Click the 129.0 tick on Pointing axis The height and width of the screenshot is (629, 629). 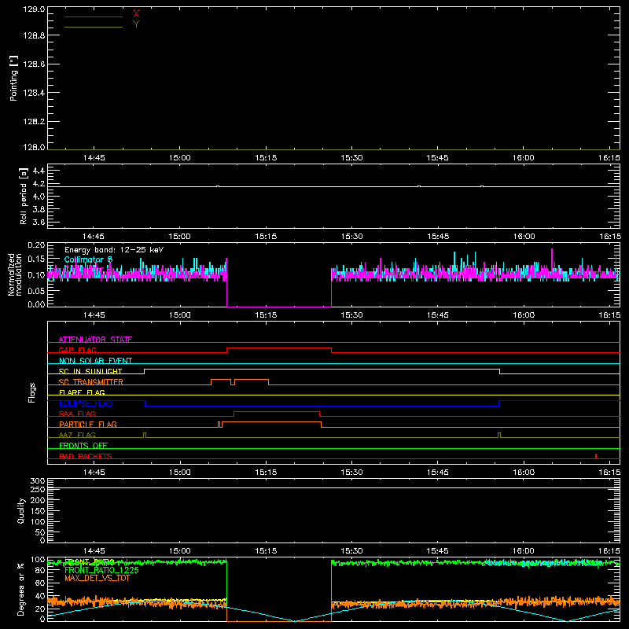coord(34,9)
